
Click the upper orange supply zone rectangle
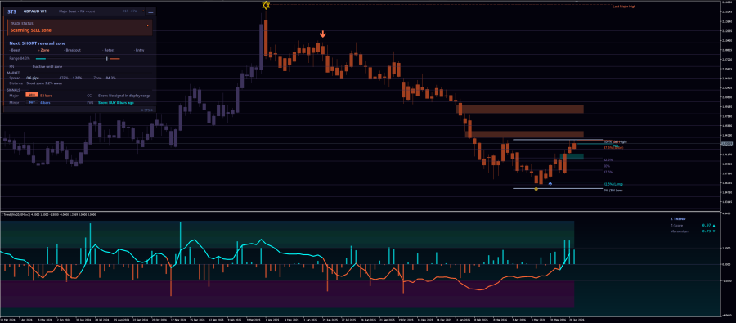(519, 109)
